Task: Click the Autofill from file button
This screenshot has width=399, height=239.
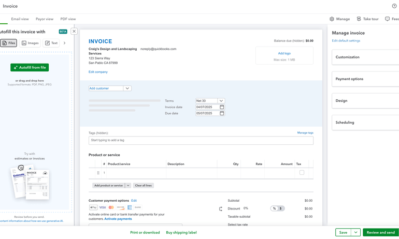Action: pos(30,67)
